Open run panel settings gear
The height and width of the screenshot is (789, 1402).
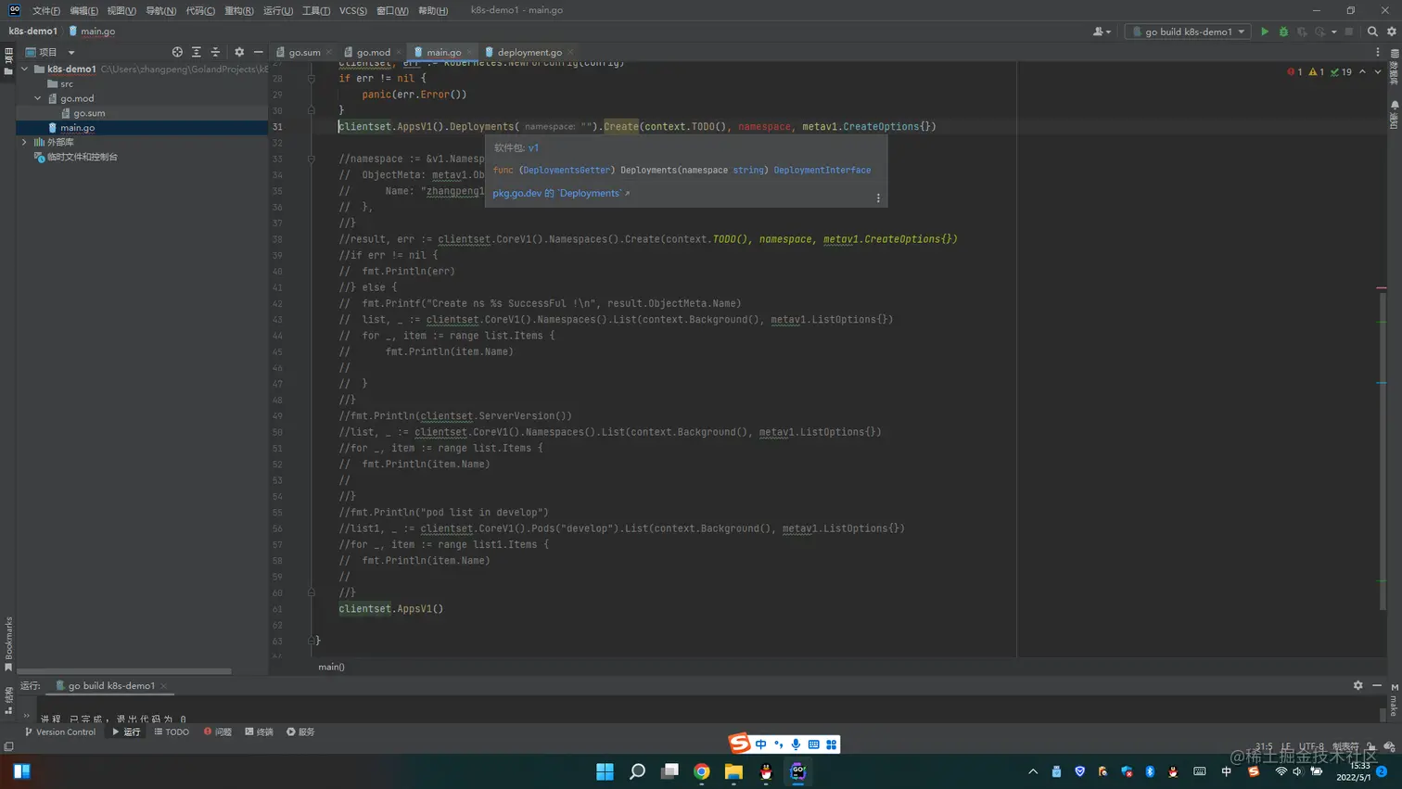click(x=1357, y=685)
